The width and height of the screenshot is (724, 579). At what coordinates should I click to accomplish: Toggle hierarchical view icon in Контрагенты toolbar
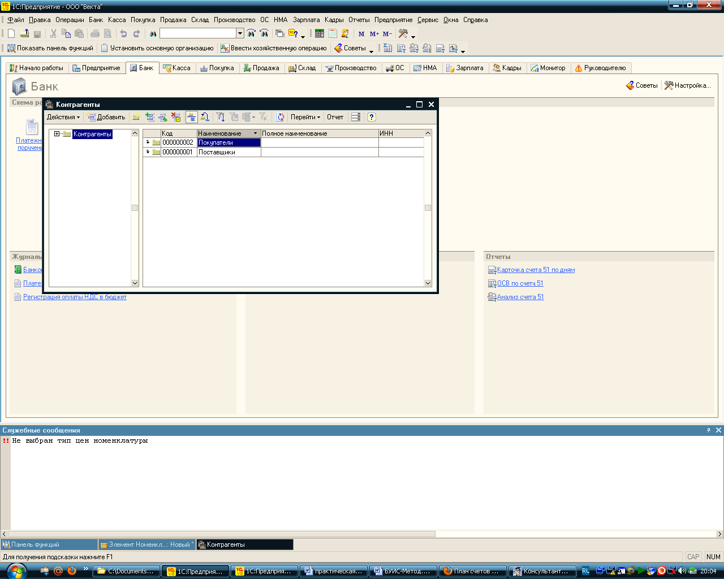pyautogui.click(x=191, y=117)
